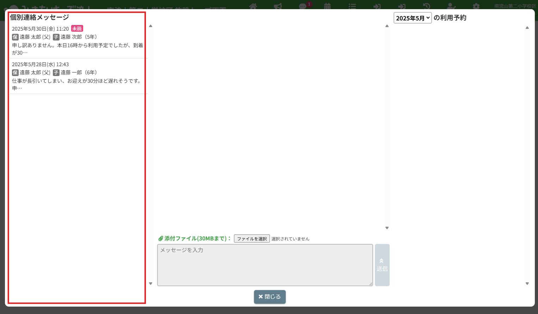Click the ファイルを選択 button
Viewport: 538px width, 314px height.
[252, 239]
